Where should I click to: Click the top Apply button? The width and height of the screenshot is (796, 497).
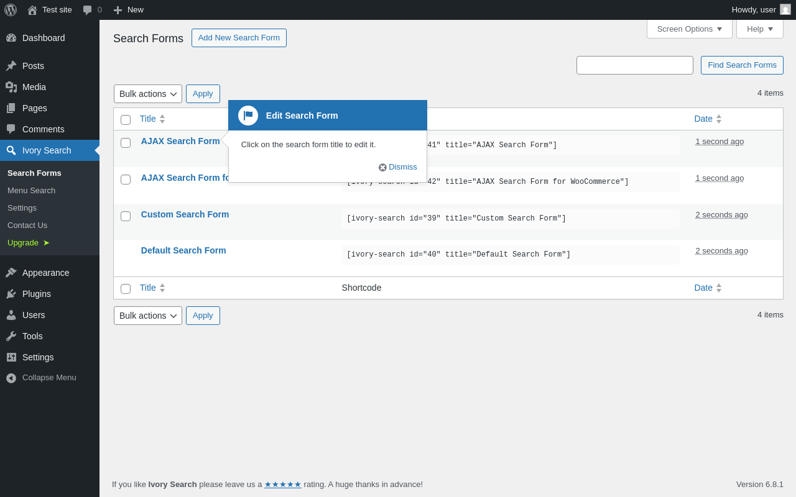pos(203,94)
